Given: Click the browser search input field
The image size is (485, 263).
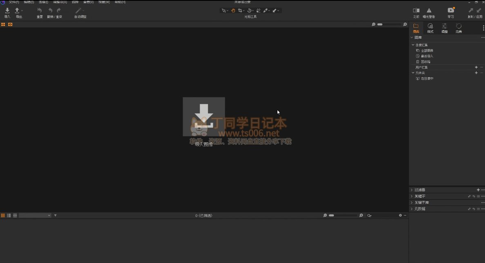Looking at the screenshot, I should coord(384,215).
